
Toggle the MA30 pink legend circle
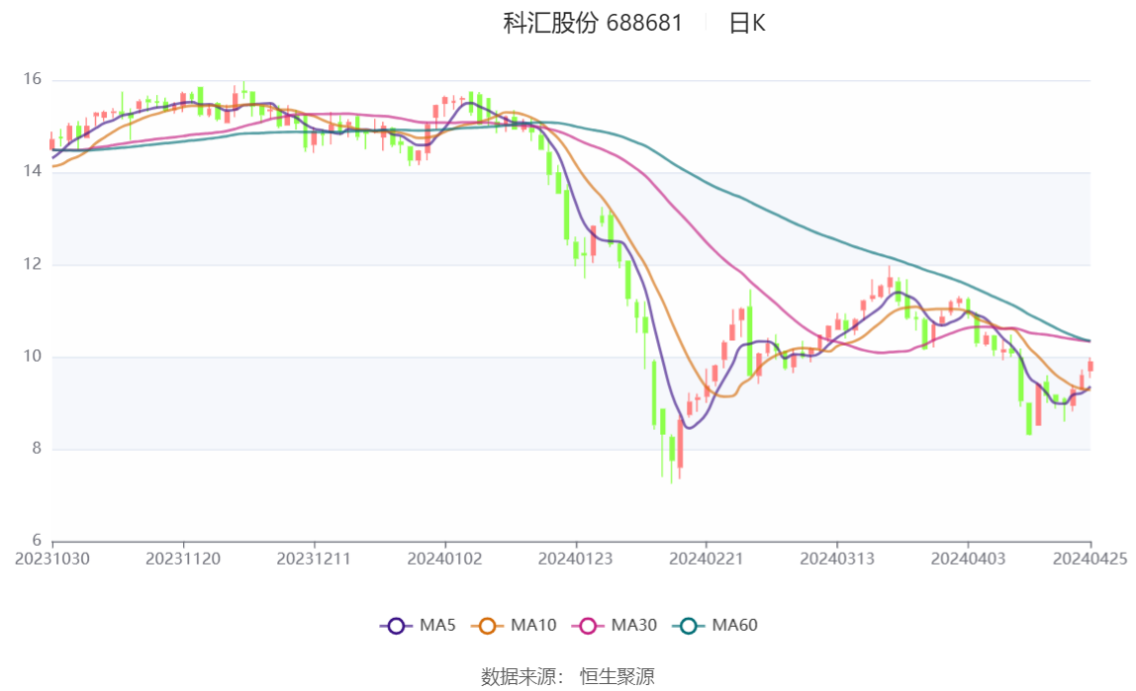pos(588,626)
